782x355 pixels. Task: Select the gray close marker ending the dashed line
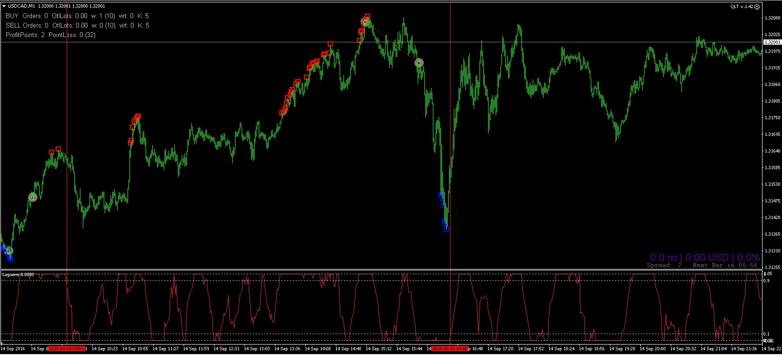pos(419,63)
